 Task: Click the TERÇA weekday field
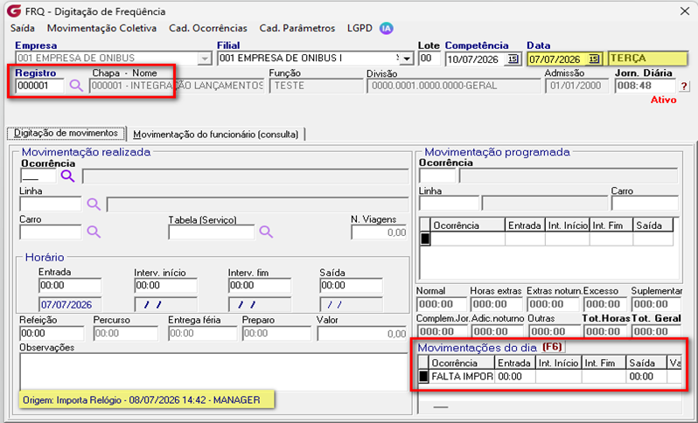[x=647, y=59]
